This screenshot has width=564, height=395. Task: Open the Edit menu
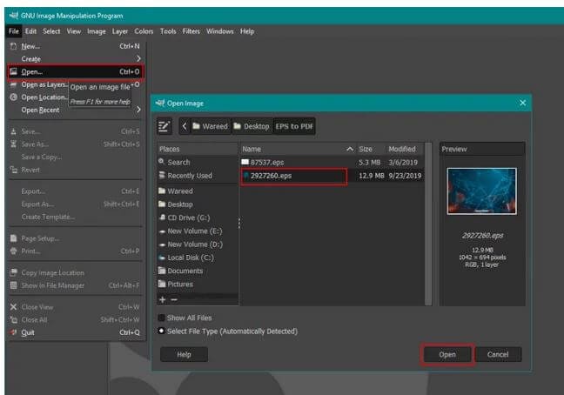click(30, 31)
